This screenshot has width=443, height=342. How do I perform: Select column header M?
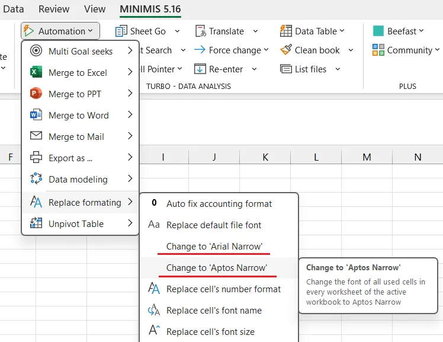(x=367, y=157)
